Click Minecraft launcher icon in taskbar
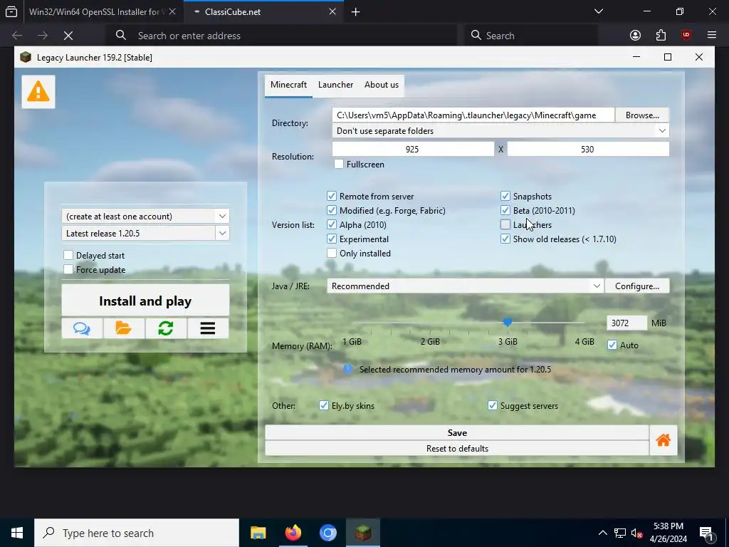The image size is (729, 547). coord(362,533)
